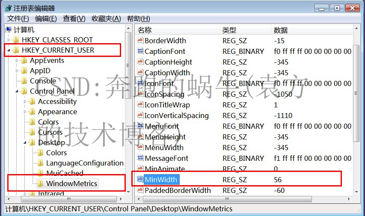Click the string icon beside CaptionHeight

click(140, 62)
